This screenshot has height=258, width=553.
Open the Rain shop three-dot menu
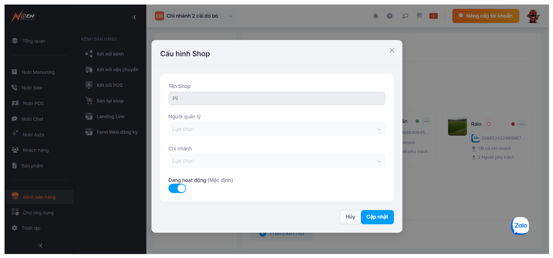pos(522,124)
